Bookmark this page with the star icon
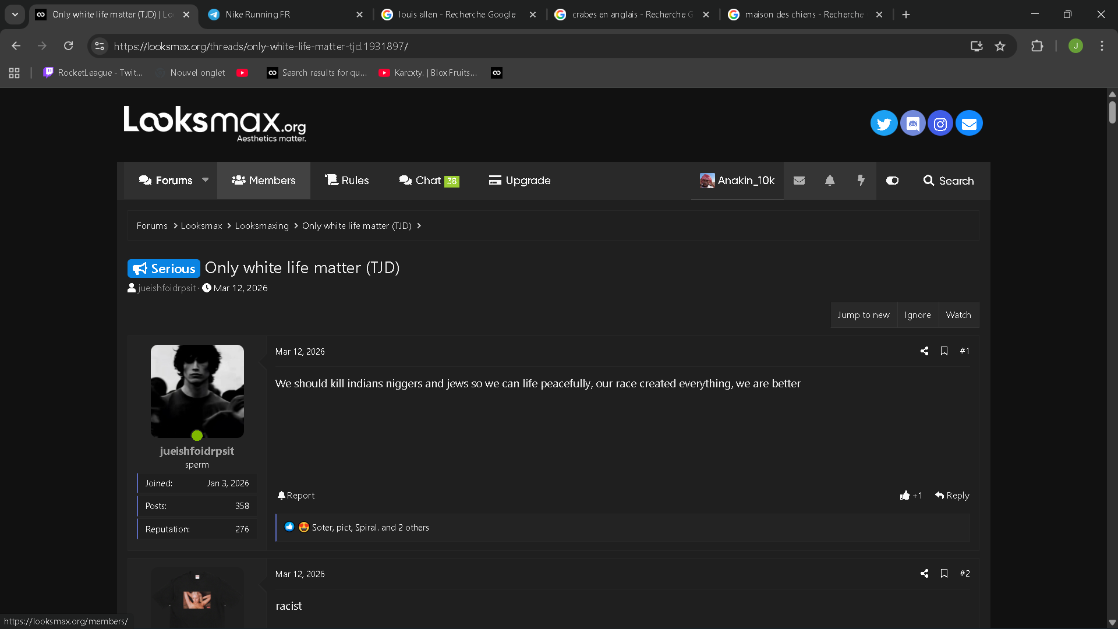This screenshot has height=629, width=1118. pyautogui.click(x=1000, y=46)
